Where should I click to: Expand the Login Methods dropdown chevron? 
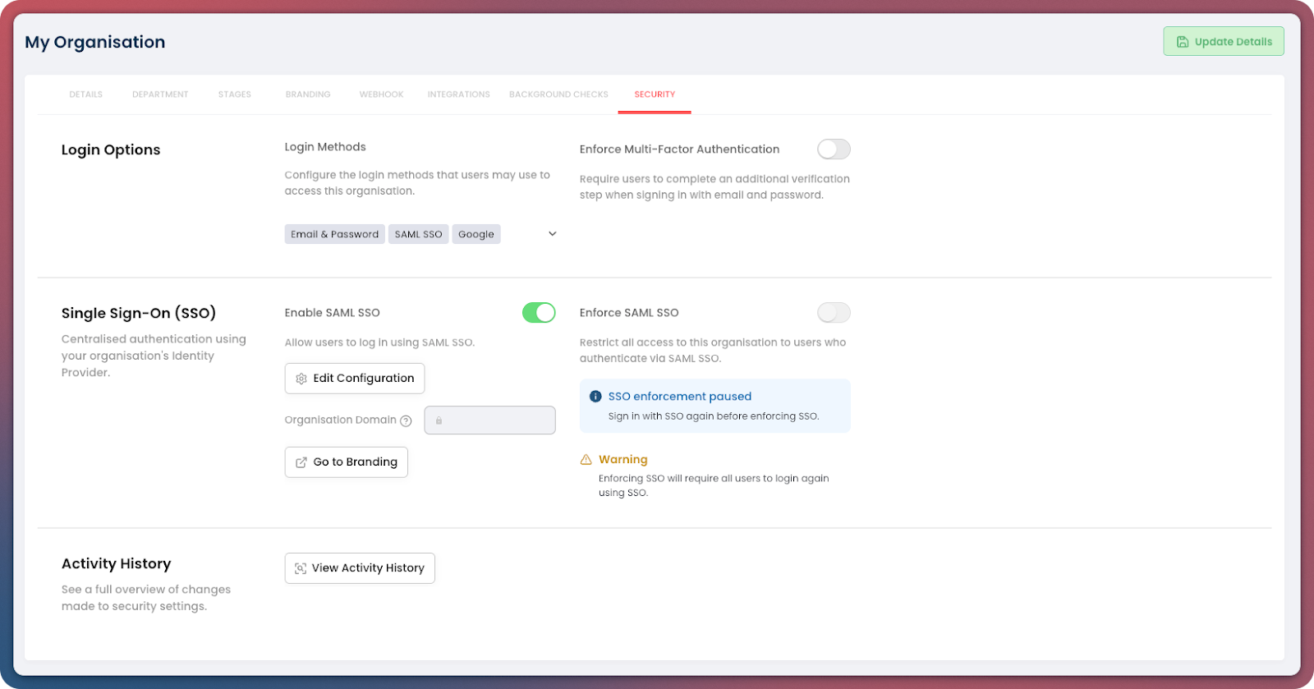coord(553,234)
